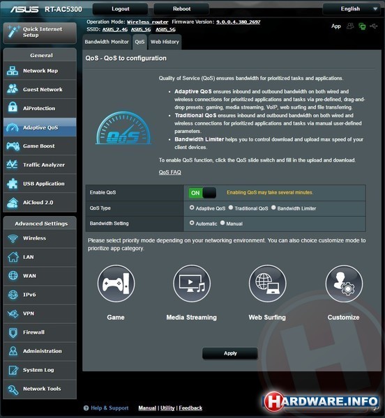
Task: Open USB Application puzzle icon
Action: coord(13,183)
